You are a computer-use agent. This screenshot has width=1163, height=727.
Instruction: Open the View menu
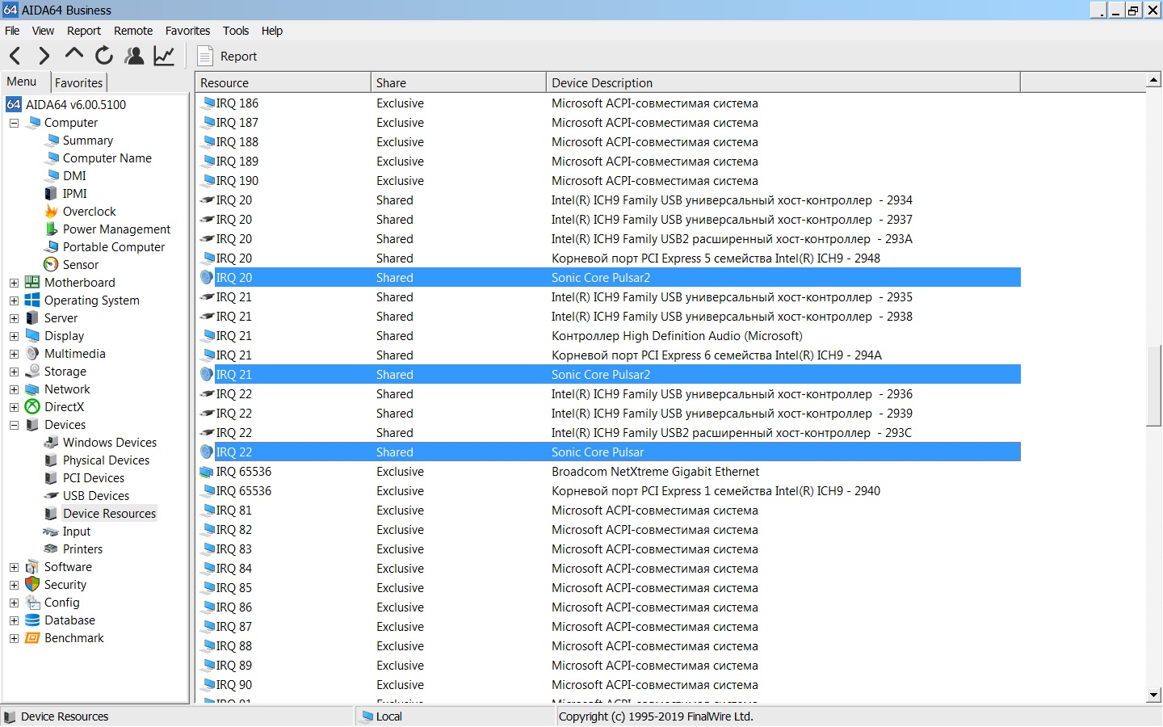click(43, 31)
